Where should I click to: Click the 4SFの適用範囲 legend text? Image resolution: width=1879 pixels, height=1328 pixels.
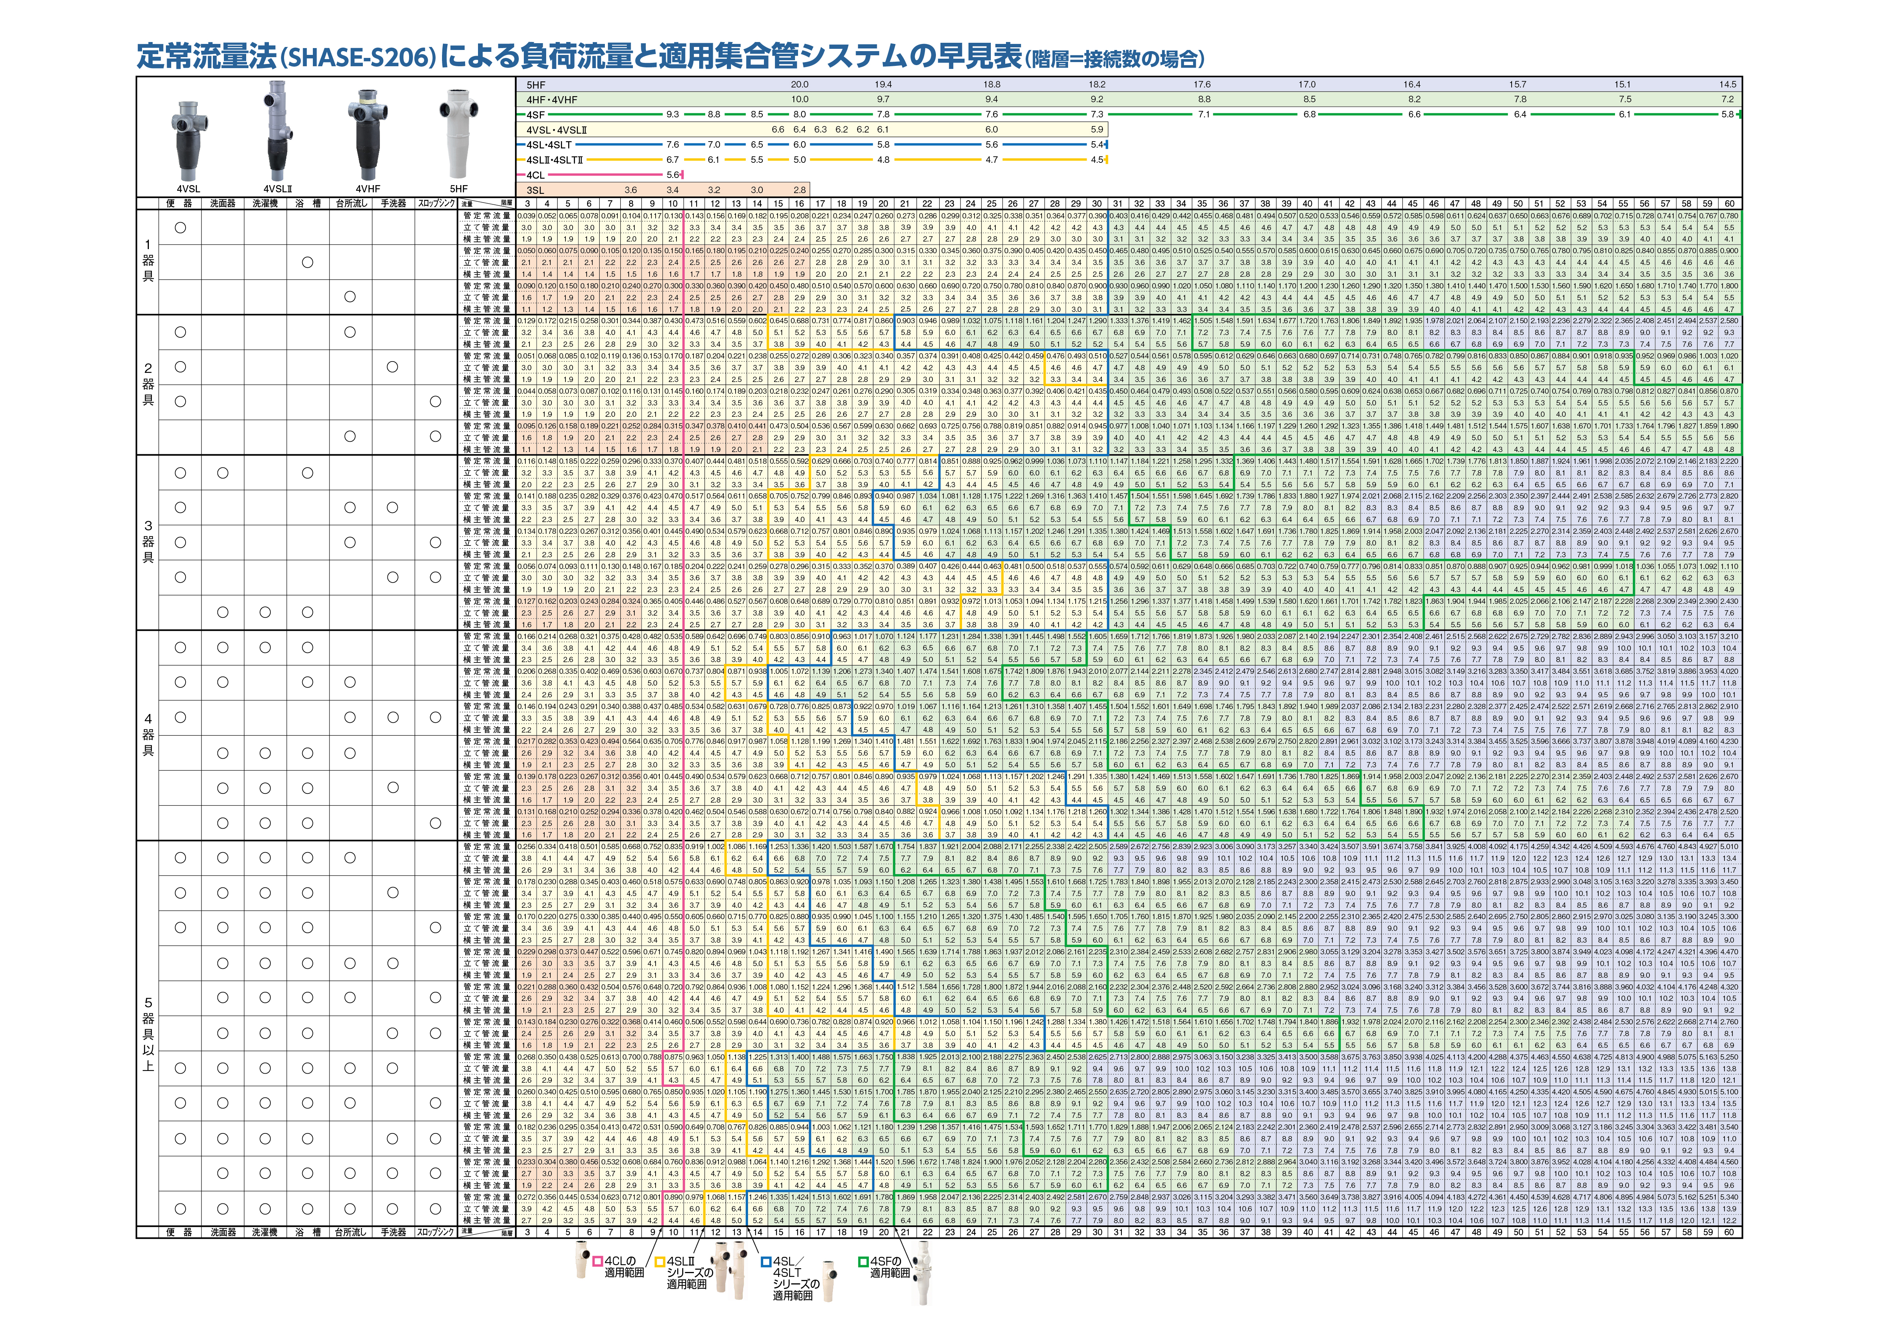tap(890, 1267)
